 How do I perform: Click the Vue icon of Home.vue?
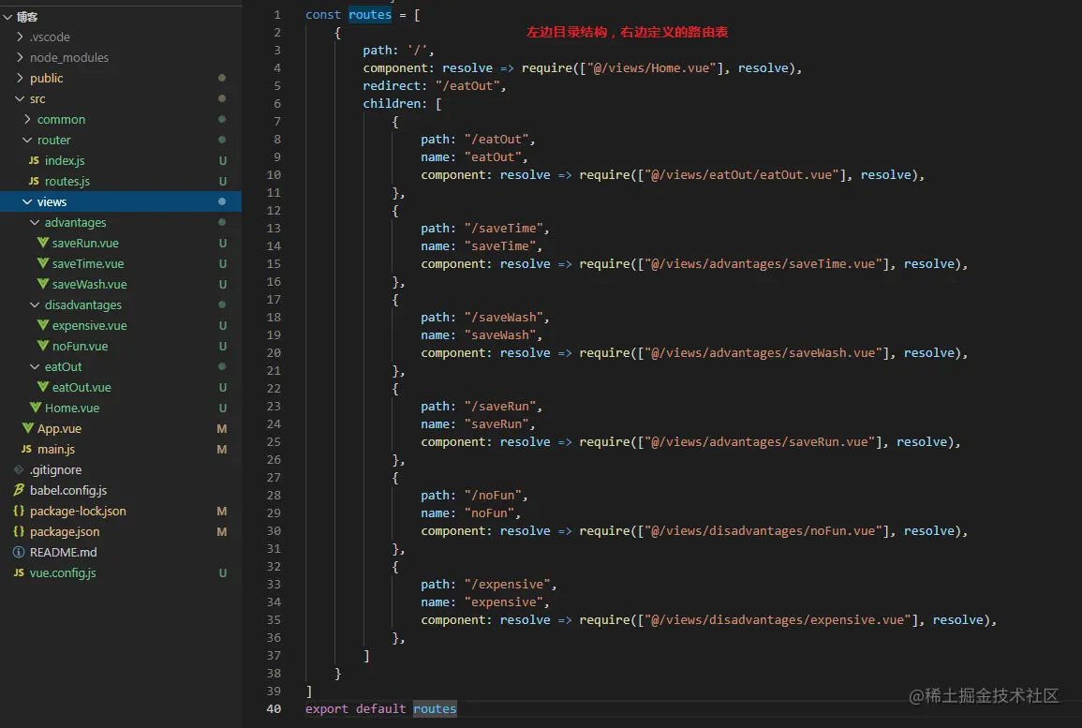point(36,408)
